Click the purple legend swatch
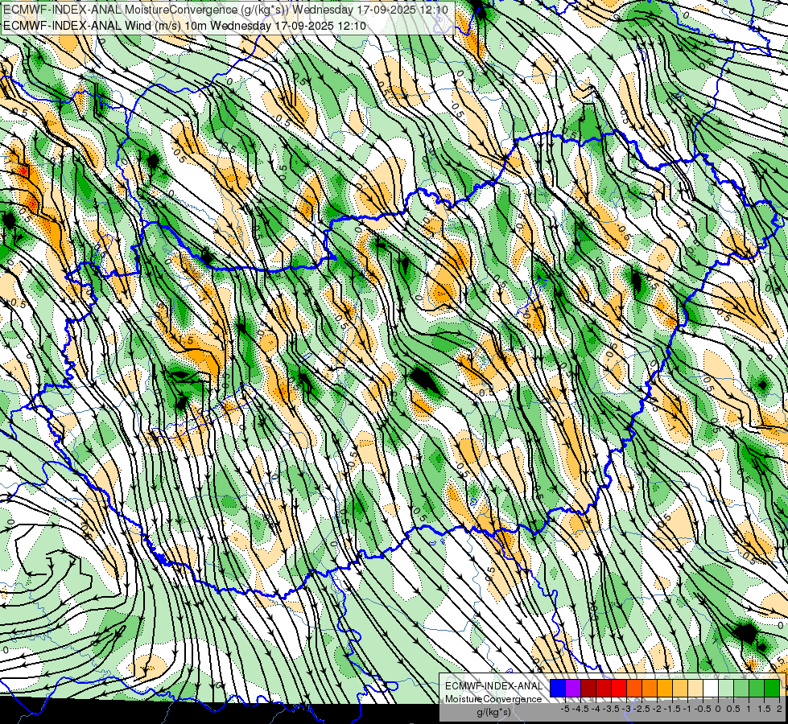 [573, 689]
